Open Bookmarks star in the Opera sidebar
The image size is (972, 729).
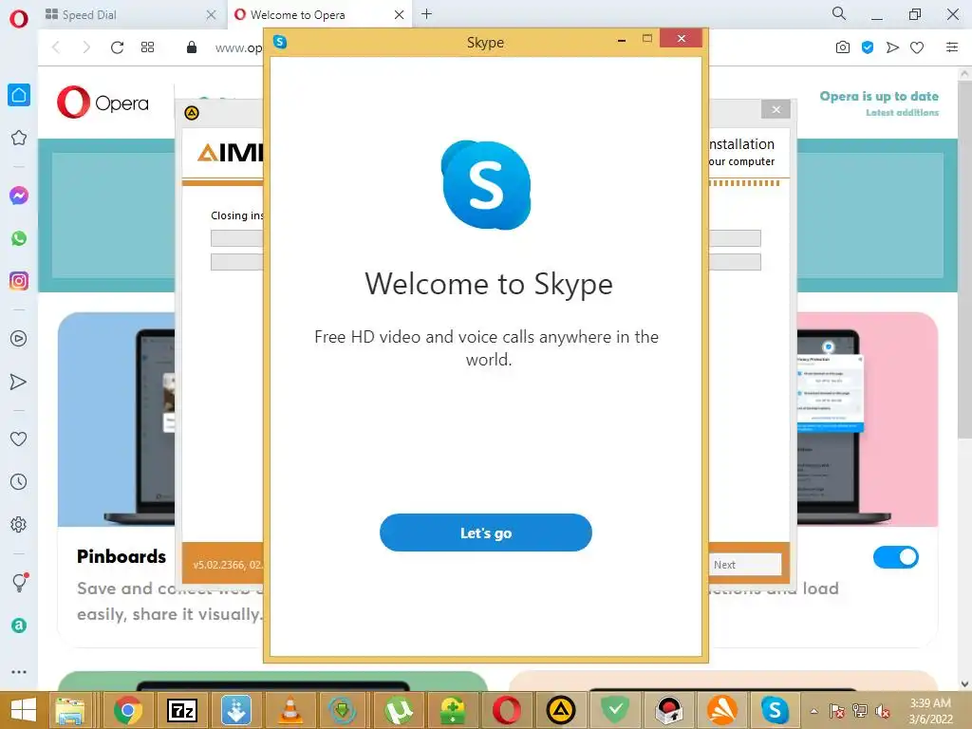click(19, 138)
